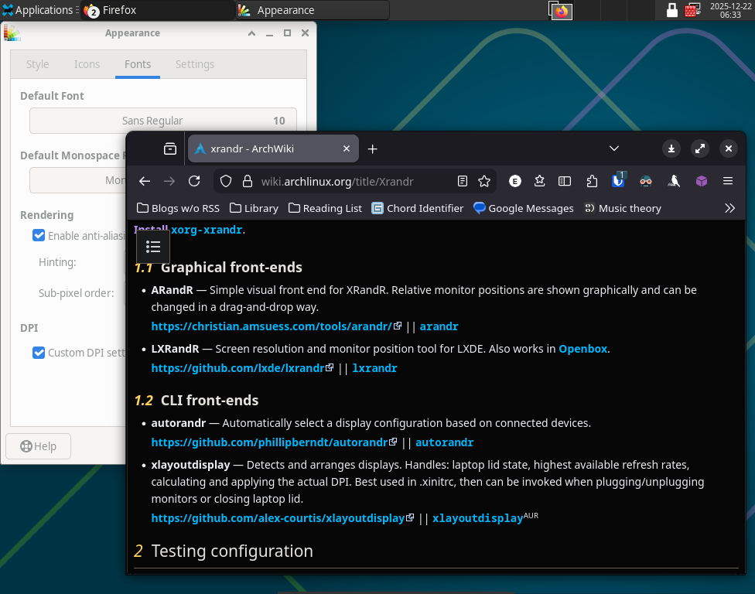Go back to the previous page

coord(145,181)
